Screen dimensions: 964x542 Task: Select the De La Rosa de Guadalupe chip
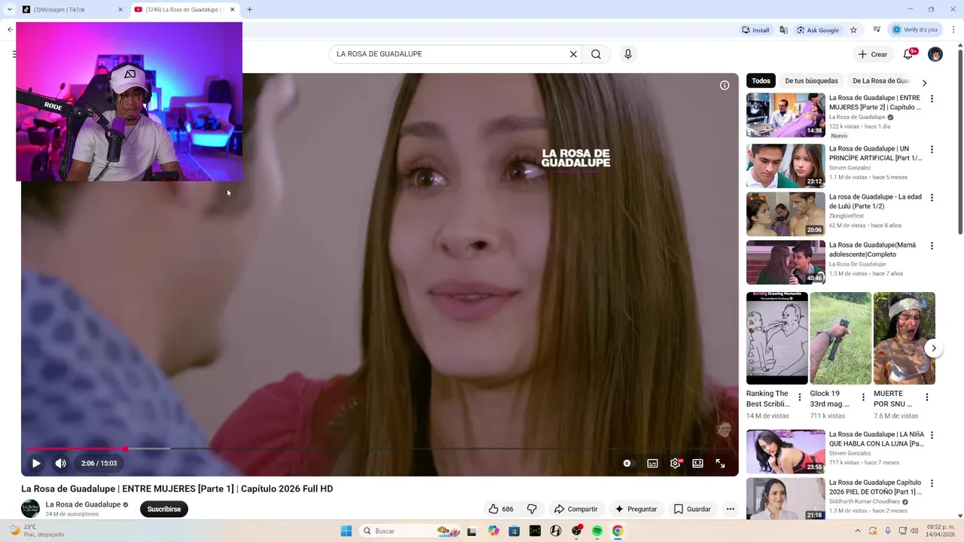[x=881, y=81]
